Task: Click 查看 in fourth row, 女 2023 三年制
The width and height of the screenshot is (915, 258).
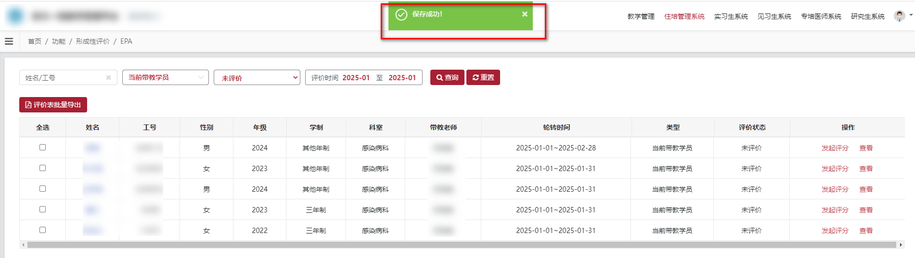Action: pyautogui.click(x=866, y=210)
